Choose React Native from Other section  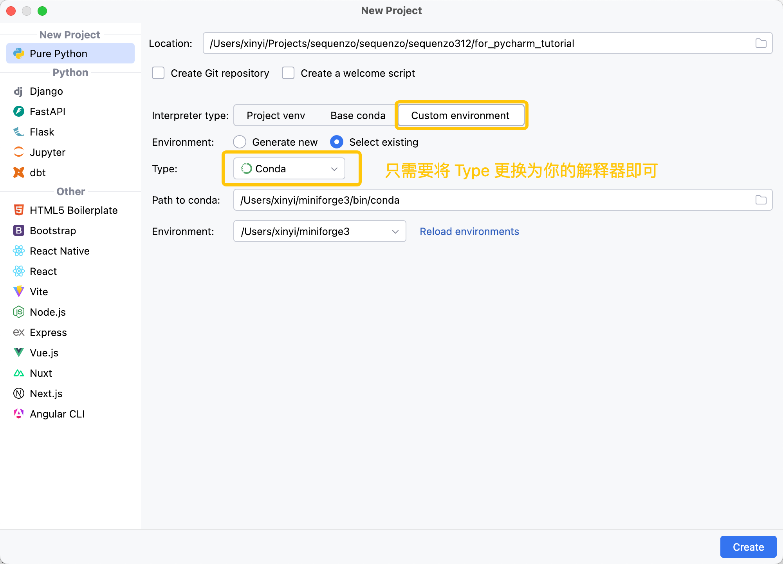[60, 251]
